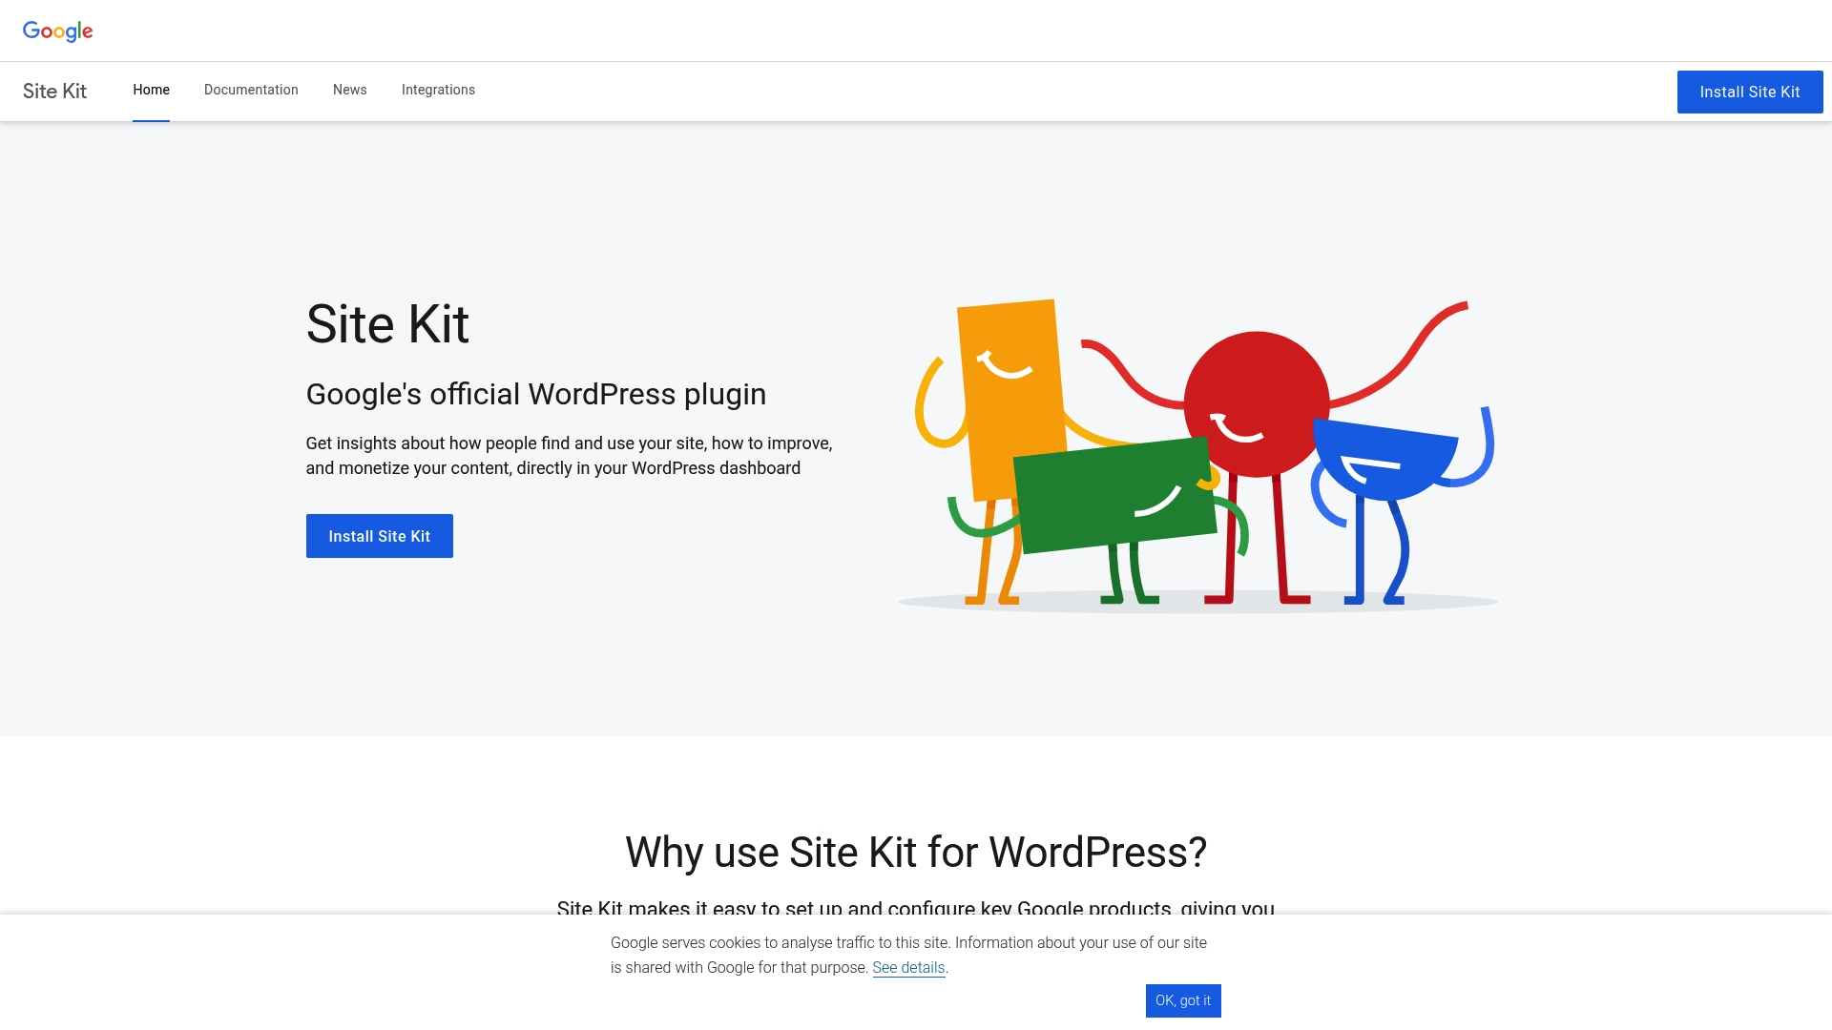Screen dimensions: 1832x1030
Task: Click the Why use Site Kit heading
Action: tap(915, 853)
